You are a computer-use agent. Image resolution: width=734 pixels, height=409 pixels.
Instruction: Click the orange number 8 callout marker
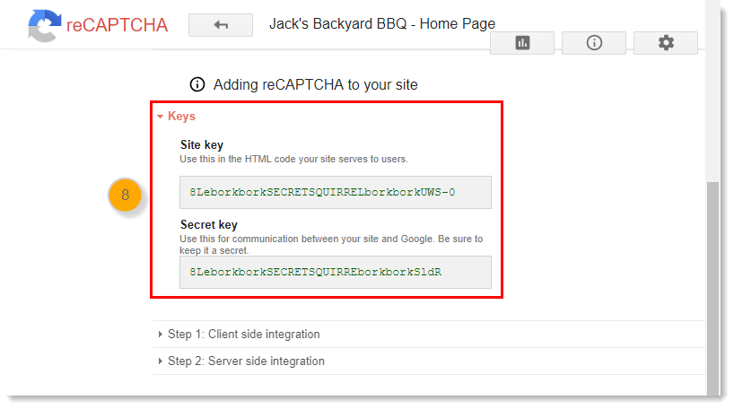coord(126,195)
